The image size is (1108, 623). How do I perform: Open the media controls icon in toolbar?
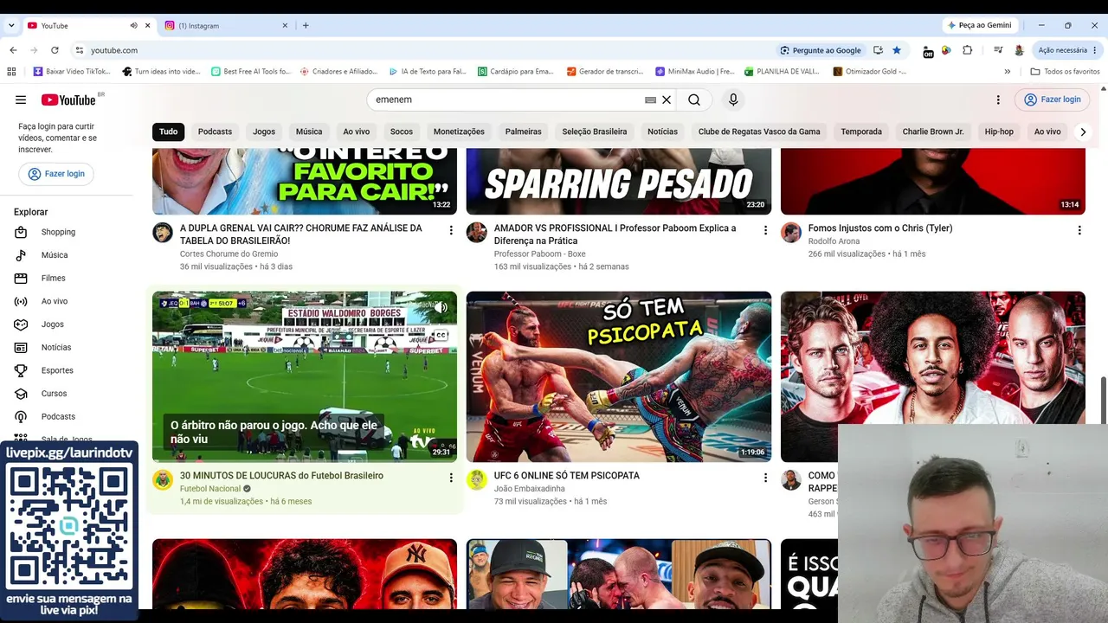998,50
